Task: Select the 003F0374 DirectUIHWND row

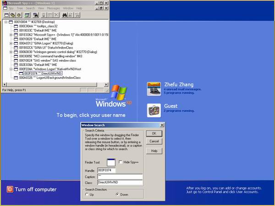Action: coord(43,73)
